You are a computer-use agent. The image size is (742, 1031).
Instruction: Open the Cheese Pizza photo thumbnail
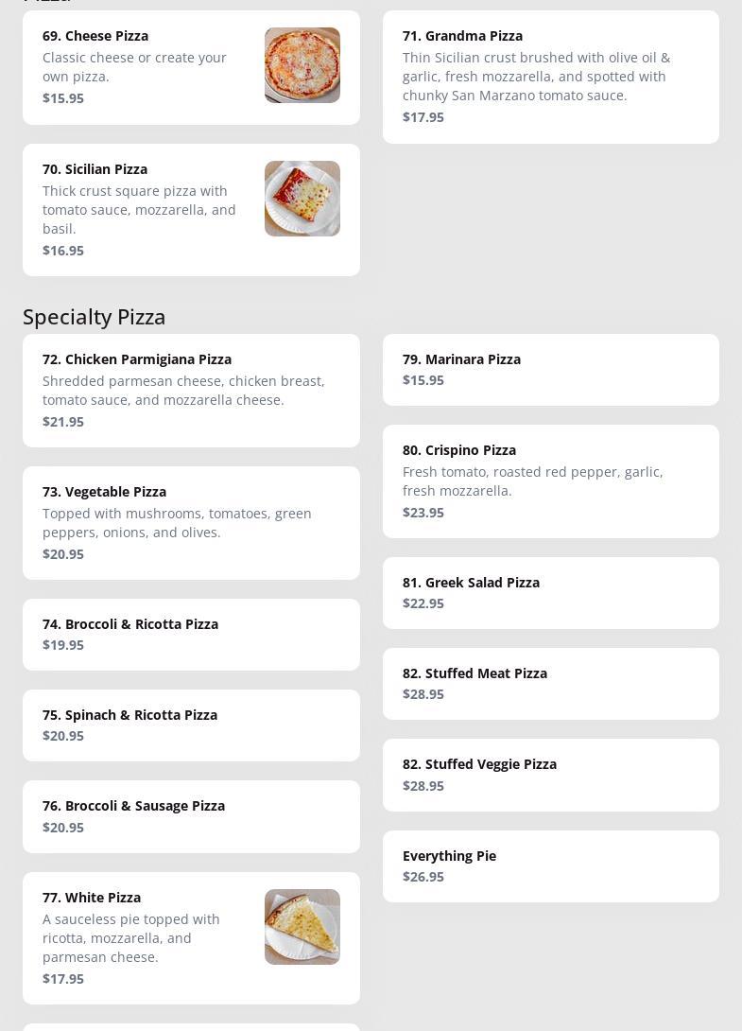pyautogui.click(x=302, y=65)
